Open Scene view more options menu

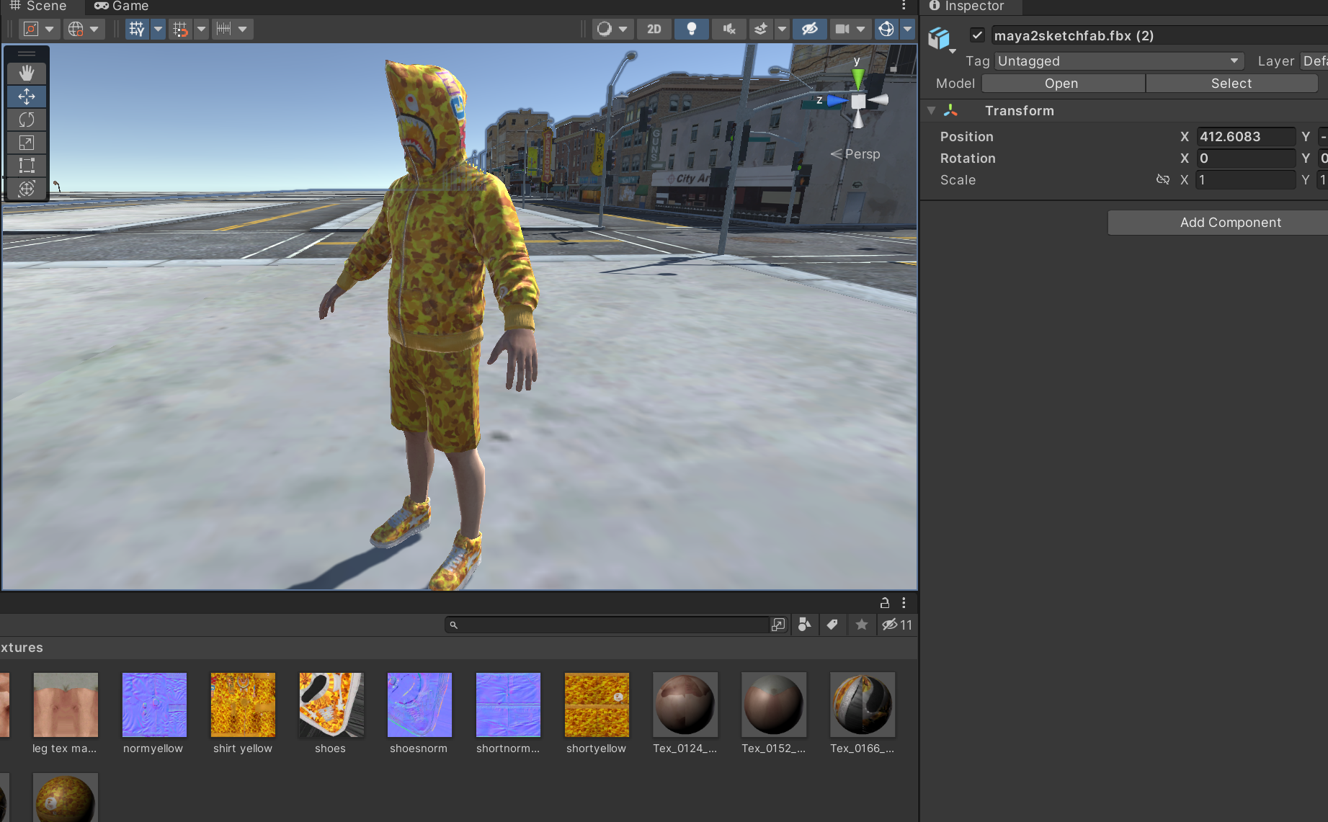tap(904, 6)
